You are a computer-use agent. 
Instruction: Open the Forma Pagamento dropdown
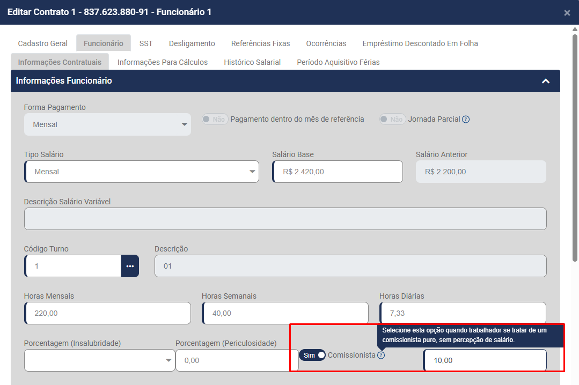point(107,124)
